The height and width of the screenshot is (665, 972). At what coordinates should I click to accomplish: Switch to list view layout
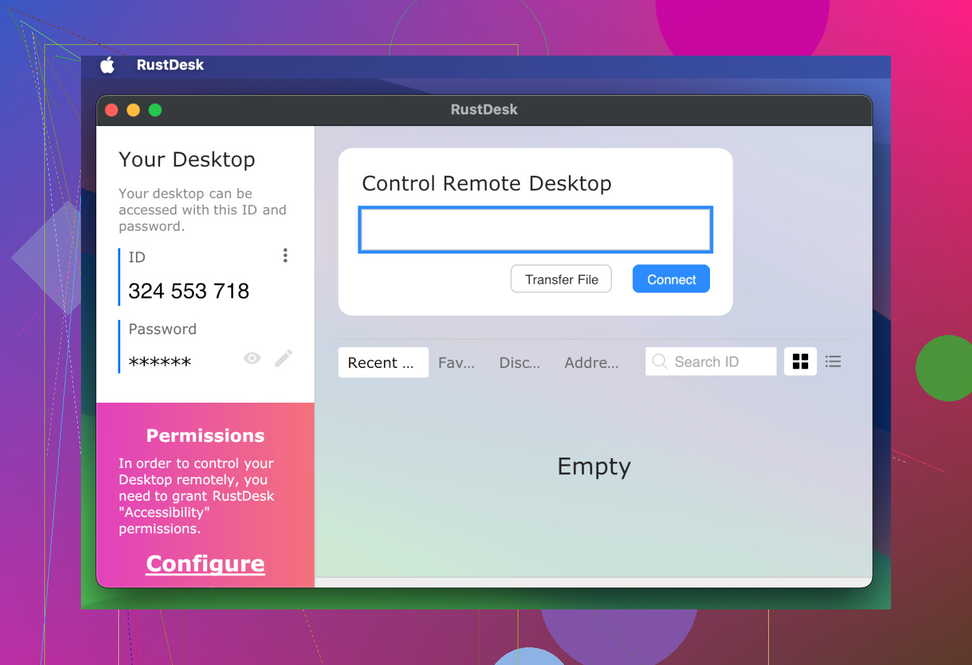tap(833, 362)
